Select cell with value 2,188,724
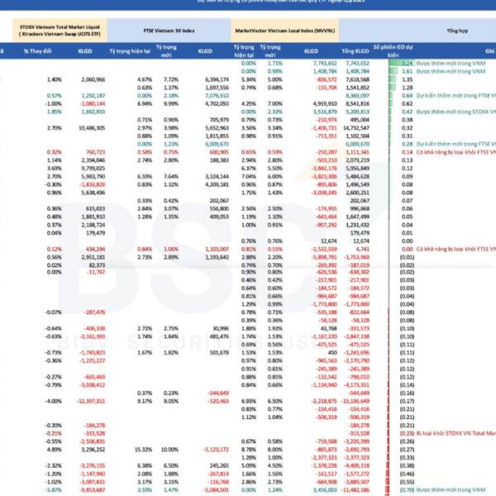This screenshot has width=496, height=496. tap(93, 225)
